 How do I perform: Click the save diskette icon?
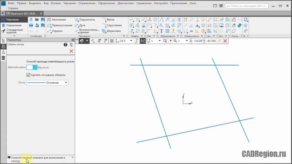click(x=43, y=20)
